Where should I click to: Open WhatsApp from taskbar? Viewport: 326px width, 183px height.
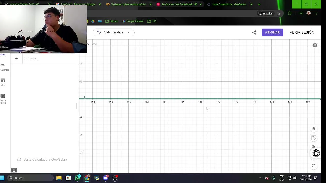tap(78, 178)
